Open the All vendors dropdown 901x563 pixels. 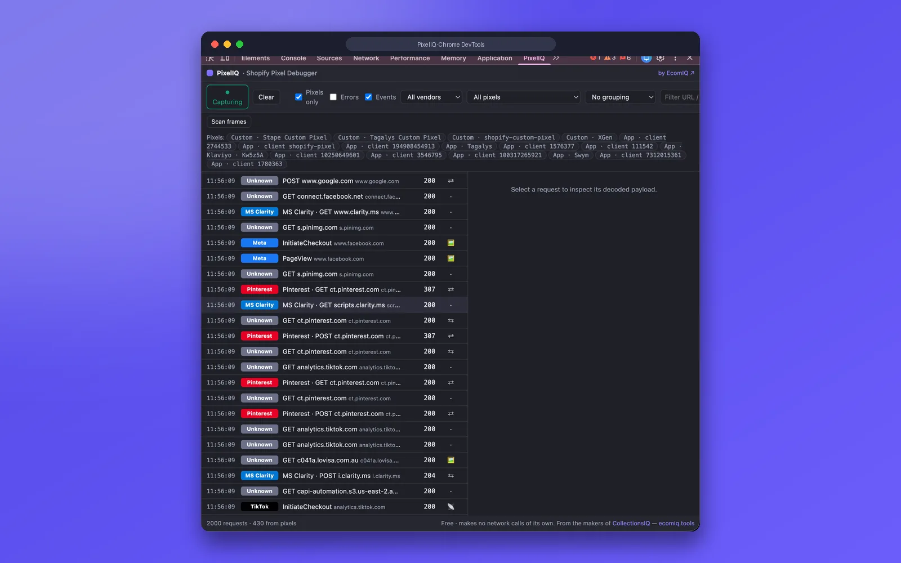431,97
